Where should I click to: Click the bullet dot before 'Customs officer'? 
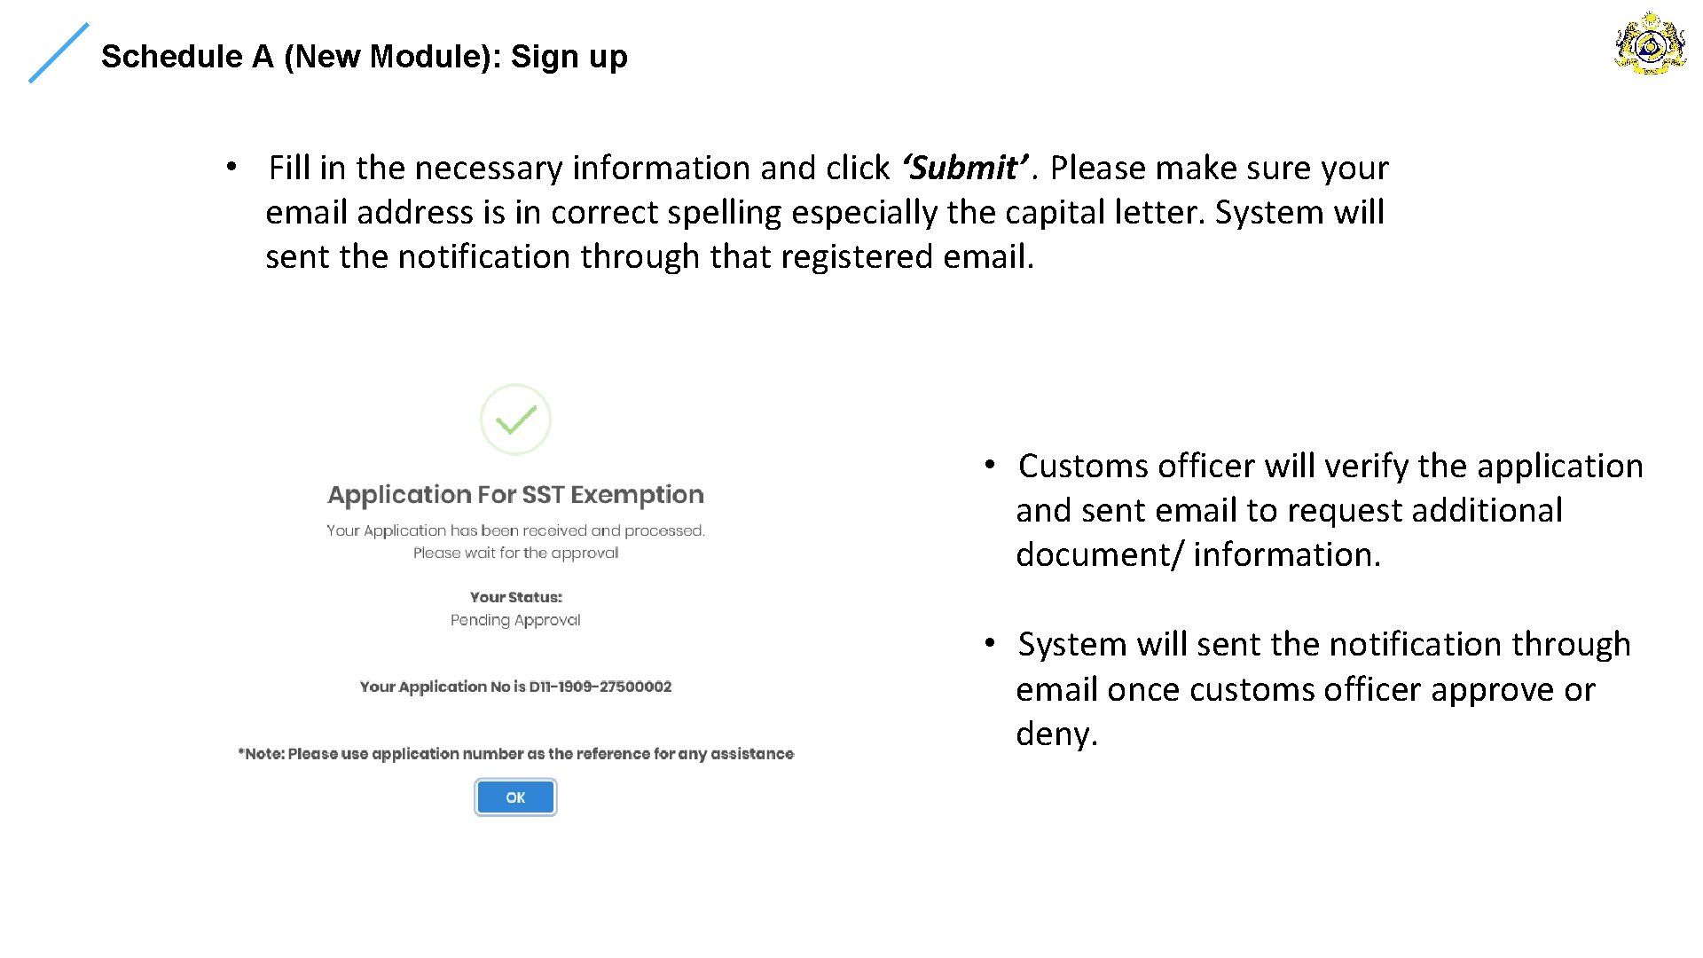point(990,465)
